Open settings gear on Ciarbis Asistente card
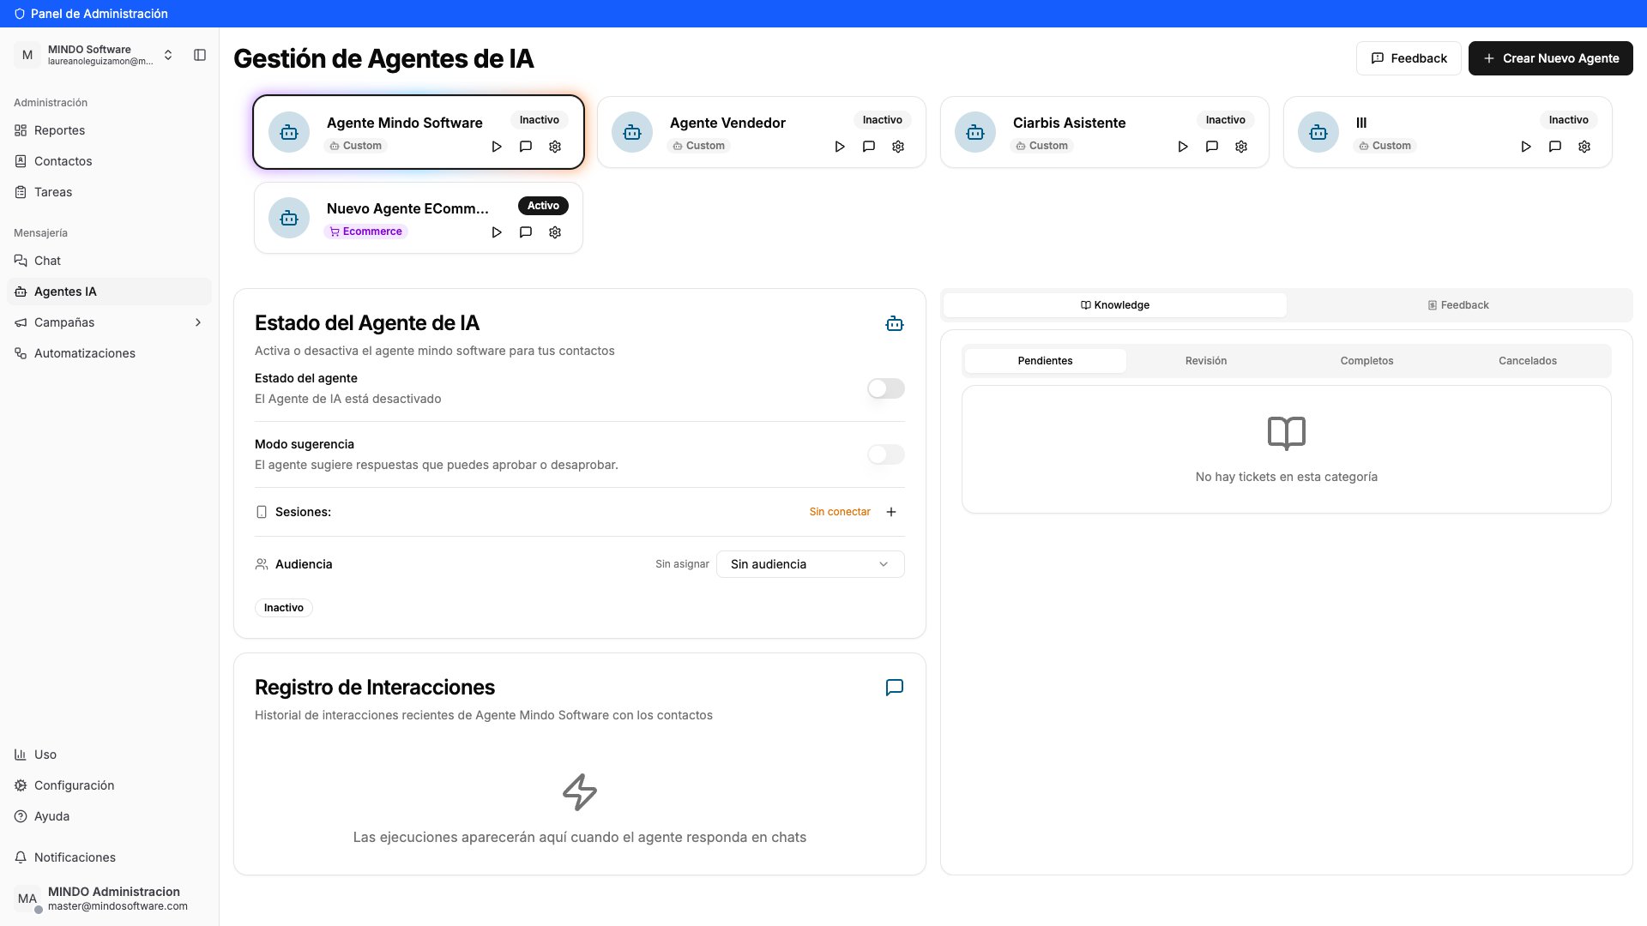 point(1241,147)
